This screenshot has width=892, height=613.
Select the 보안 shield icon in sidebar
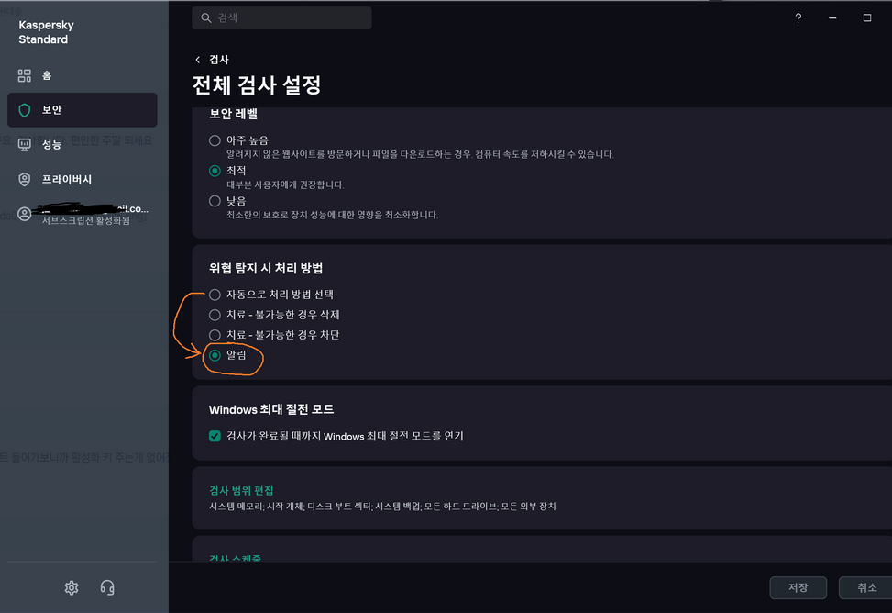click(x=25, y=110)
